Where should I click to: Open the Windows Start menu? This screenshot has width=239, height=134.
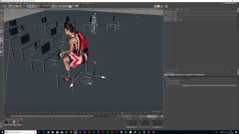tap(2, 132)
